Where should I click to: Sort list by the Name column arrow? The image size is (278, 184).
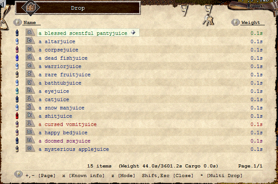18,22
